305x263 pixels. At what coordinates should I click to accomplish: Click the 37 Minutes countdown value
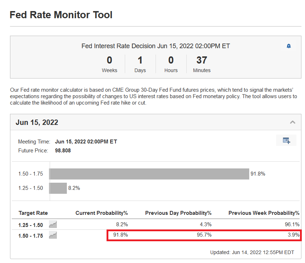tap(202, 60)
